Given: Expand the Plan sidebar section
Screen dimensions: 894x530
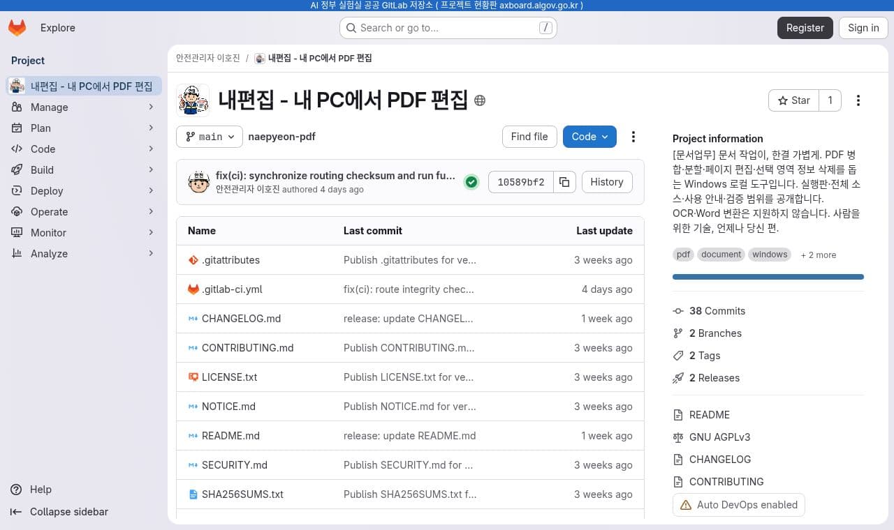Looking at the screenshot, I should [x=84, y=128].
